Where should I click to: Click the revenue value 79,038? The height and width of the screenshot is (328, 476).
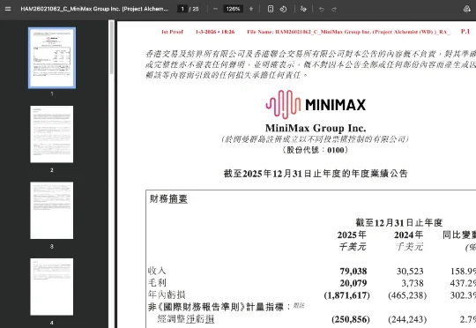click(x=353, y=271)
